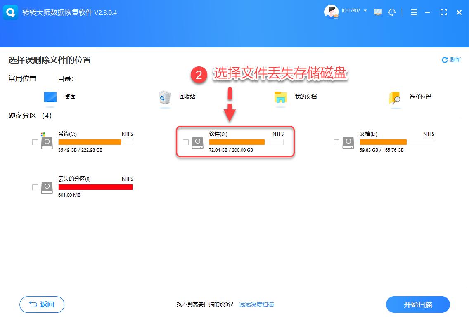This screenshot has height=321, width=469.
Task: Click the E: drive usage bar
Action: tap(397, 142)
